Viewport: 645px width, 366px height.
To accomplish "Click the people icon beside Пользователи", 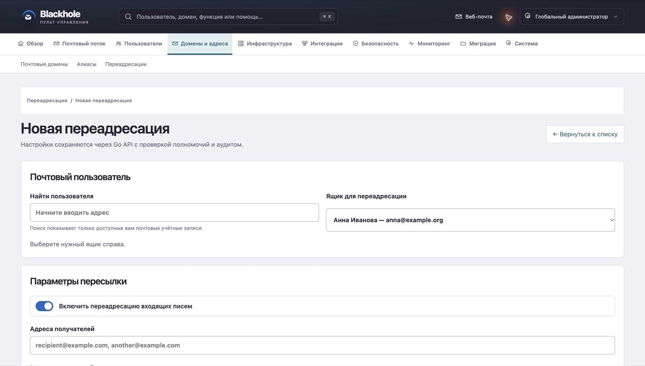I will (x=119, y=43).
